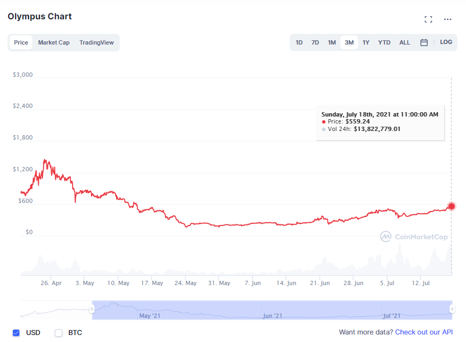Click the '$1,800' axis label
This screenshot has height=342, width=466.
pyautogui.click(x=23, y=138)
